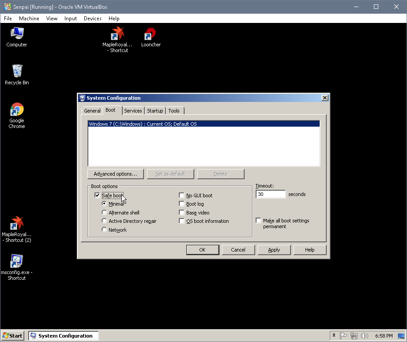The image size is (407, 342).
Task: Uncheck the Safe boot checkbox
Action: pos(97,195)
